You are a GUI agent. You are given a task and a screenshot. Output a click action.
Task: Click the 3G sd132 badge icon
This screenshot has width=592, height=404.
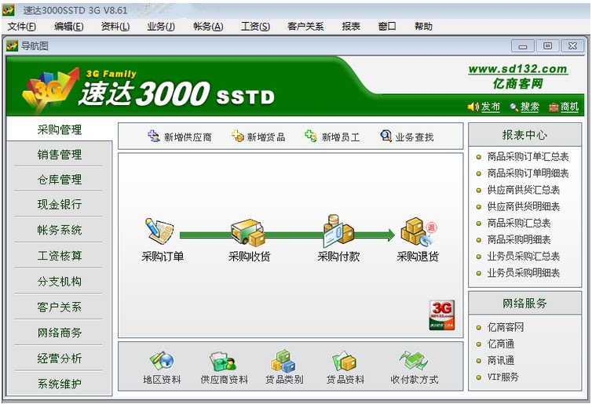pyautogui.click(x=442, y=315)
